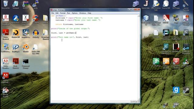Open the Run menu in IDLE
This screenshot has width=194, height=109.
tap(69, 13)
